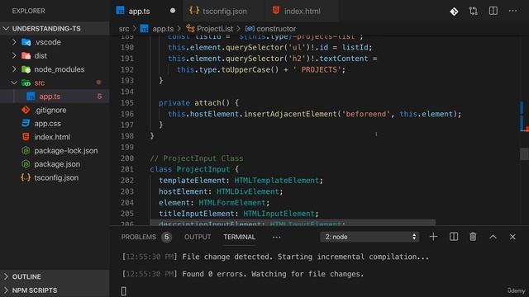Kill terminal with the trash icon
Screen dimensions: 529x297
[473, 237]
